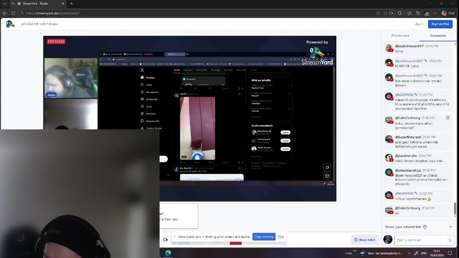
Task: Click the Hide link on sharing bar
Action: 281,236
